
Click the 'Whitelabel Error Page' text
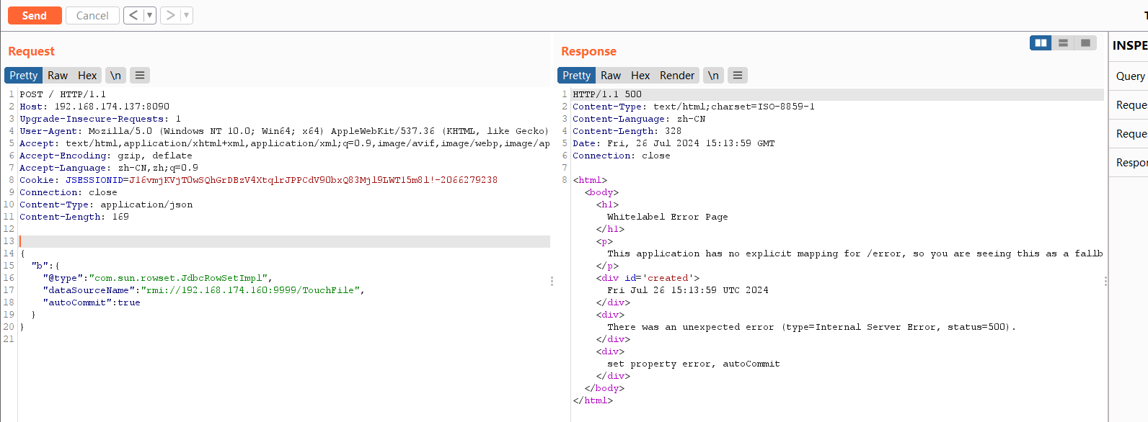click(667, 217)
